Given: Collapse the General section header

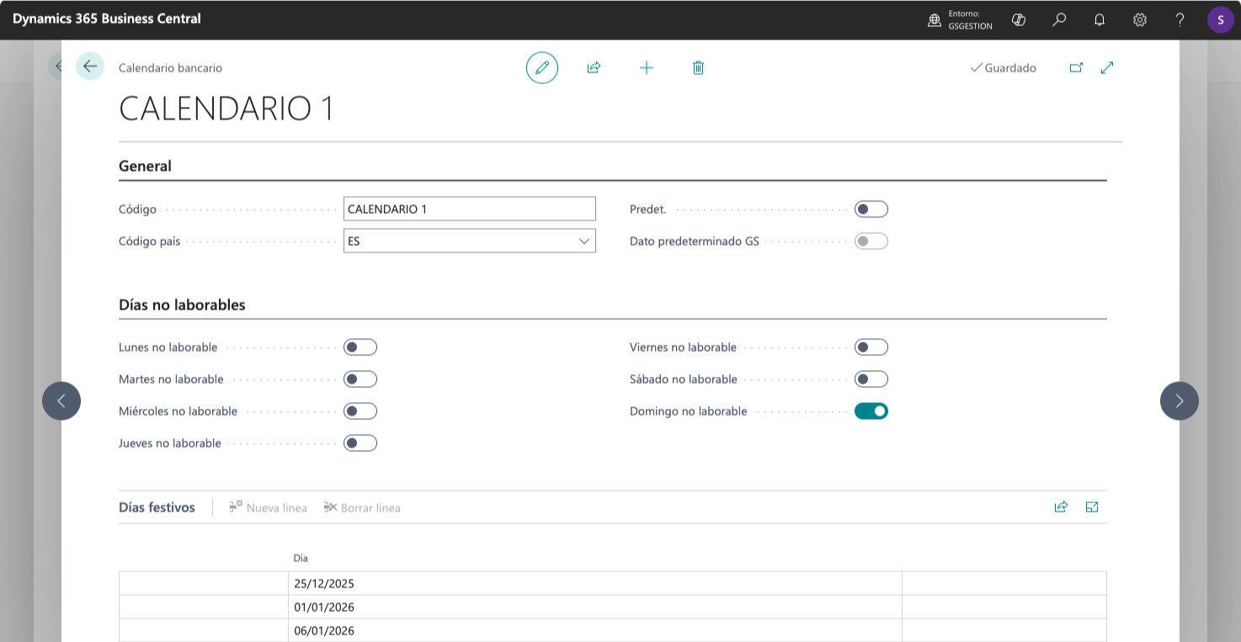Looking at the screenshot, I should (x=146, y=167).
